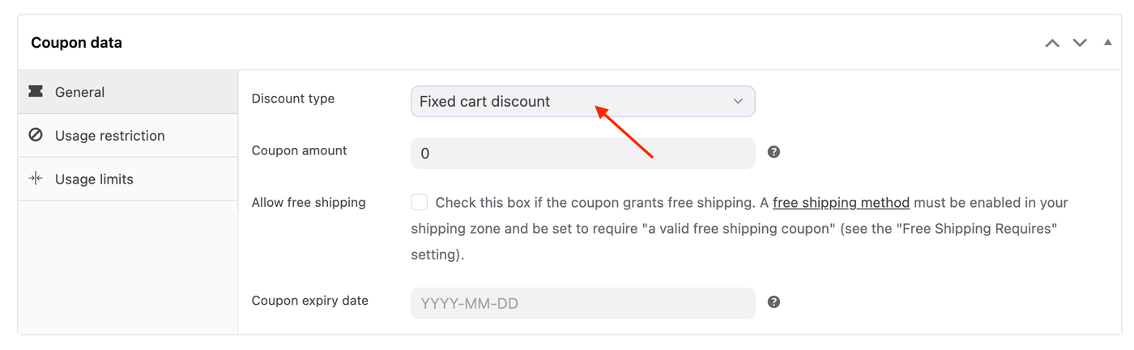
Task: Click the Usage limits arrows icon
Action: click(36, 179)
